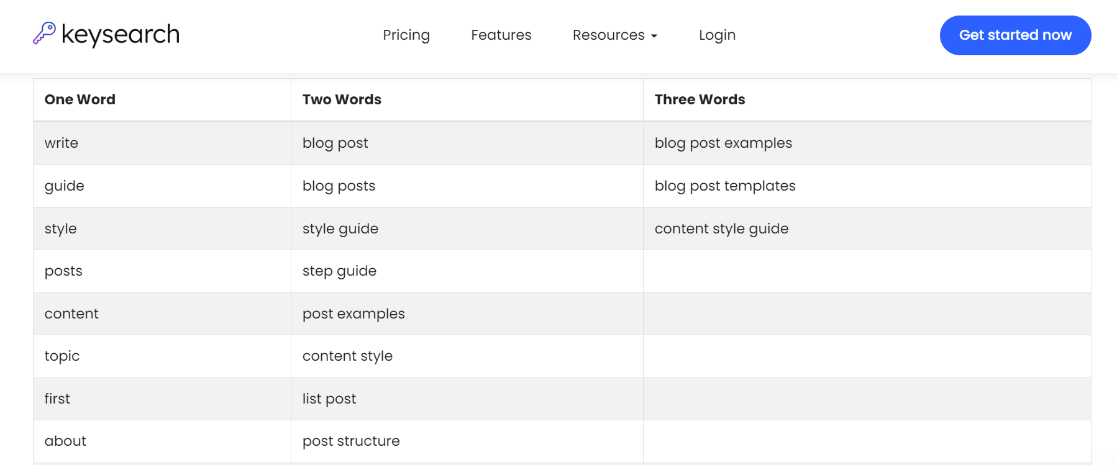Click the 'post structure' table cell
The width and height of the screenshot is (1117, 465).
pyautogui.click(x=351, y=441)
